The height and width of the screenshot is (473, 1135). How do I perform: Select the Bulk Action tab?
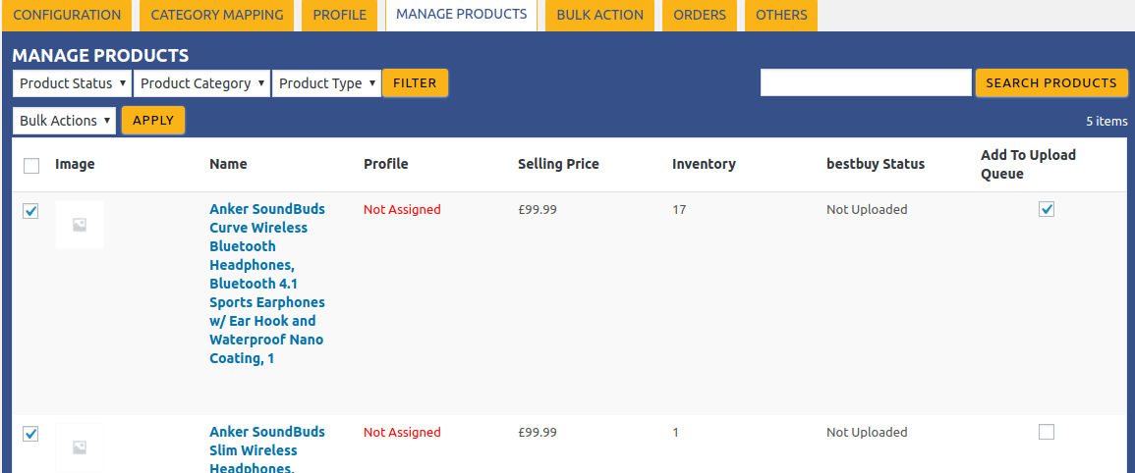click(x=599, y=15)
